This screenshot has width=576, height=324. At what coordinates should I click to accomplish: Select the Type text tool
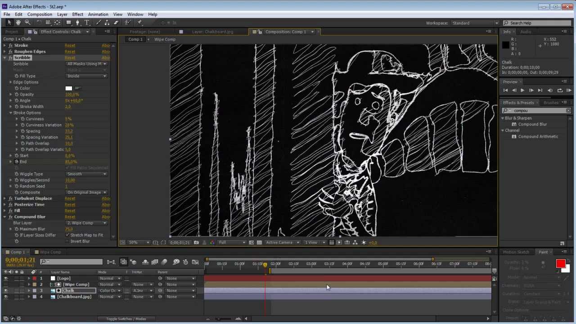pyautogui.click(x=87, y=22)
